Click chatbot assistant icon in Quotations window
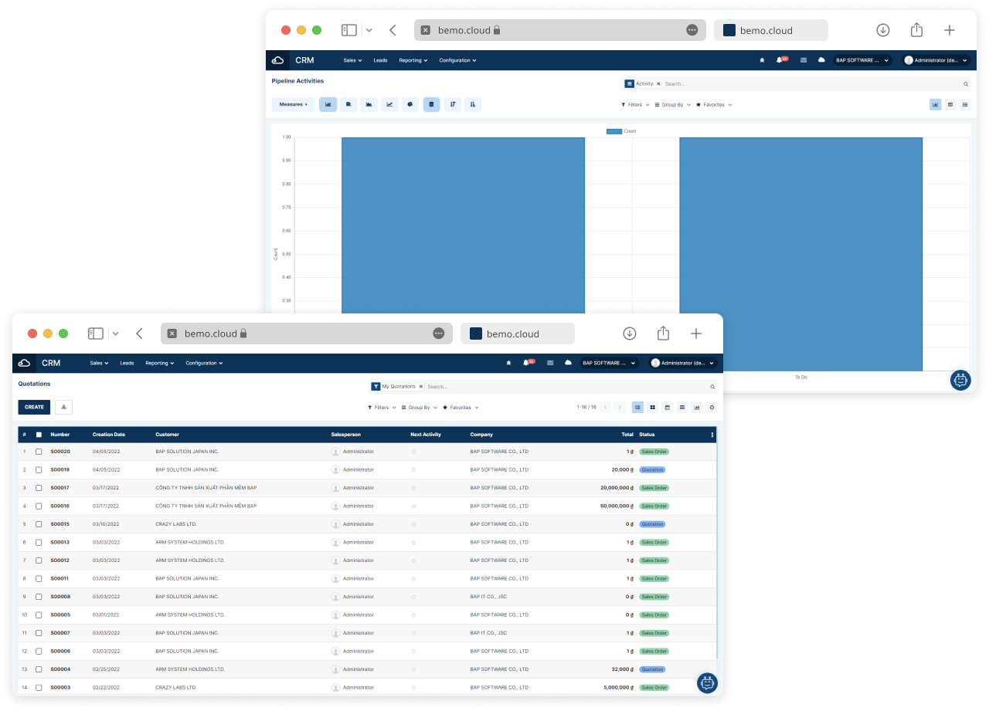The width and height of the screenshot is (989, 711). click(708, 683)
